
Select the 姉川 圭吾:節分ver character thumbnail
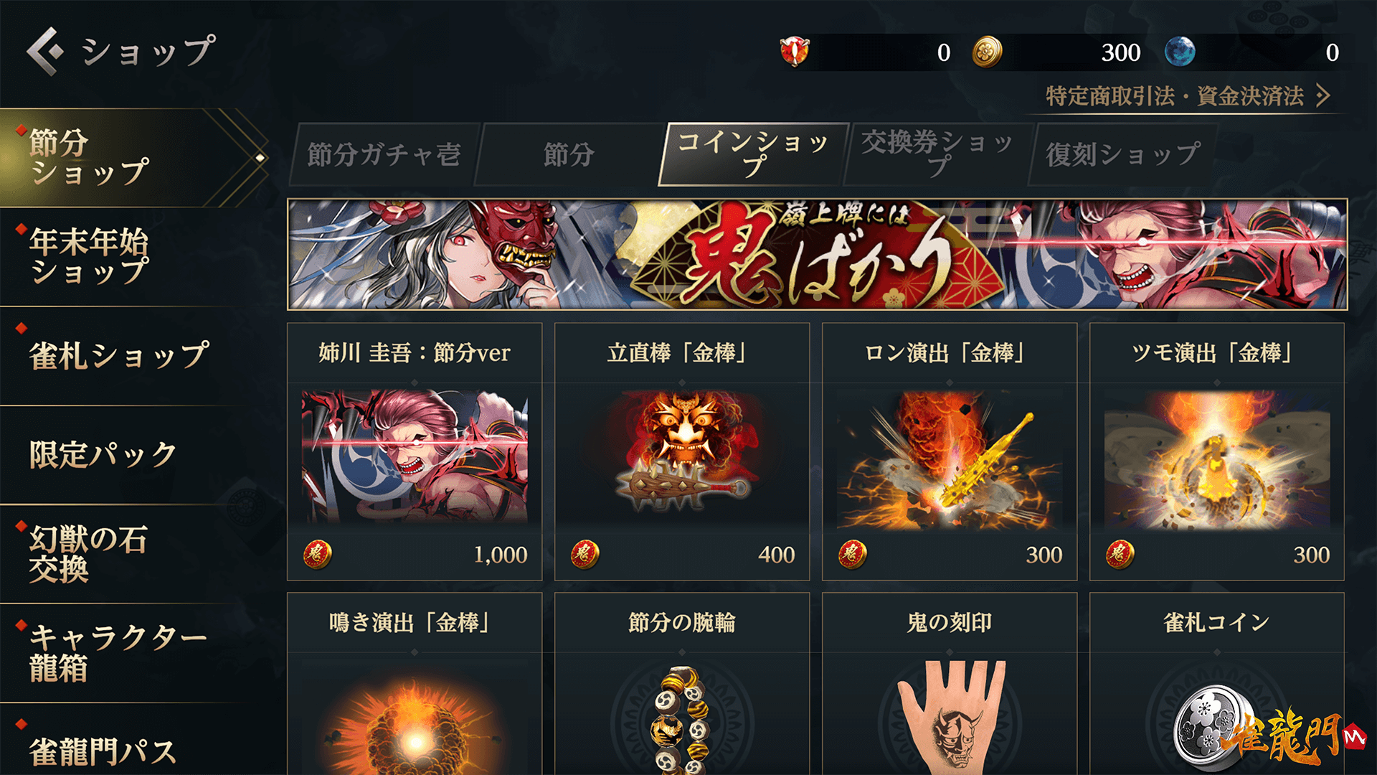415,456
